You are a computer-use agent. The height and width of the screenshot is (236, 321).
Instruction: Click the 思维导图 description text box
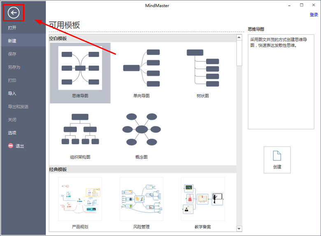281,81
